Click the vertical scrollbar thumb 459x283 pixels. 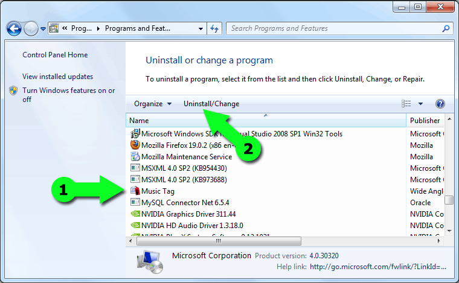coord(449,200)
